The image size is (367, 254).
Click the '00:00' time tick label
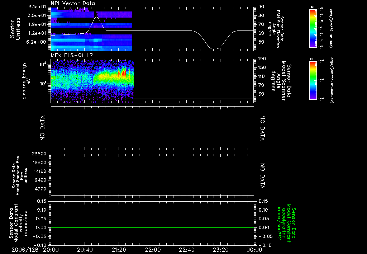point(254,250)
